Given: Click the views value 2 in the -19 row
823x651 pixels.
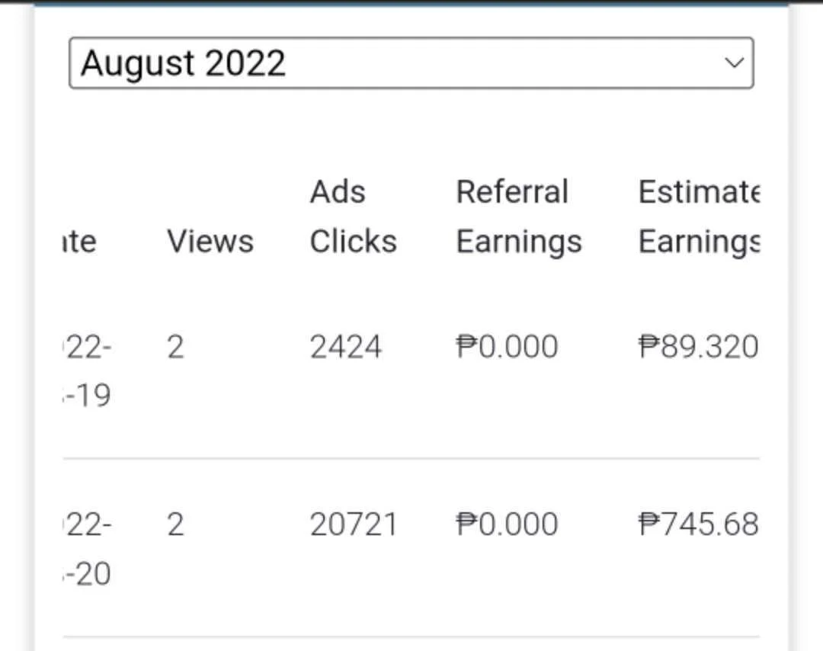Looking at the screenshot, I should [176, 347].
